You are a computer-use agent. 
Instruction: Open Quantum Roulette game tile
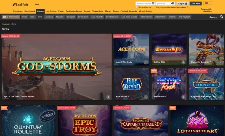[x=28, y=121]
